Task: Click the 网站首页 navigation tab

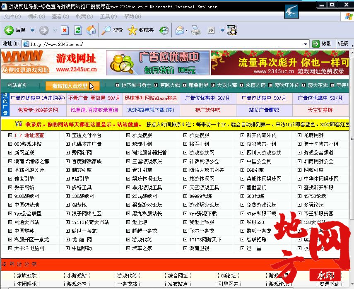Action: (x=17, y=85)
